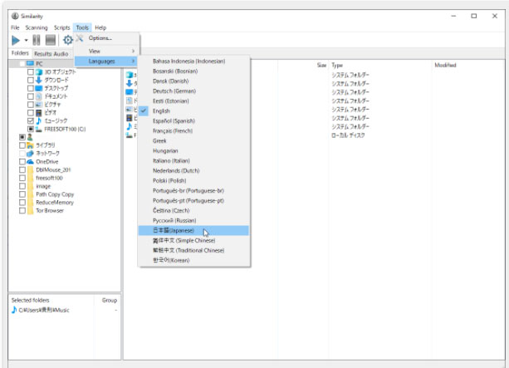Open Options... from Tools menu
Viewport: 509px width, 368px height.
click(x=100, y=38)
